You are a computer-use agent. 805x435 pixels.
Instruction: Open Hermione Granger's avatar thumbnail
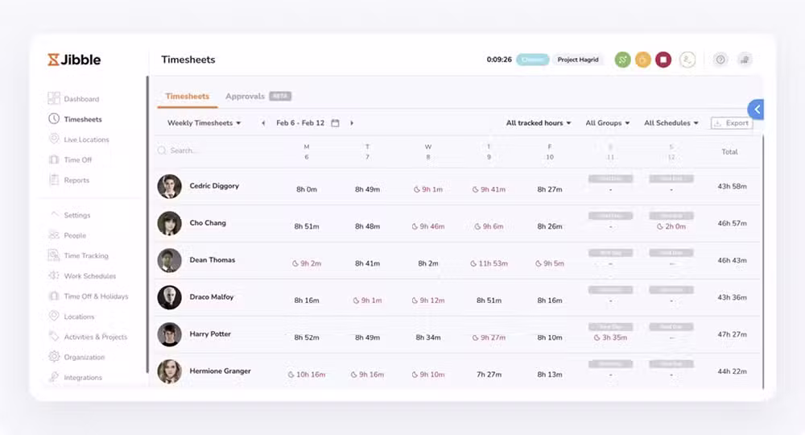click(169, 371)
